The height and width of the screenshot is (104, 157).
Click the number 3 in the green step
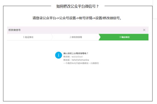120,37
